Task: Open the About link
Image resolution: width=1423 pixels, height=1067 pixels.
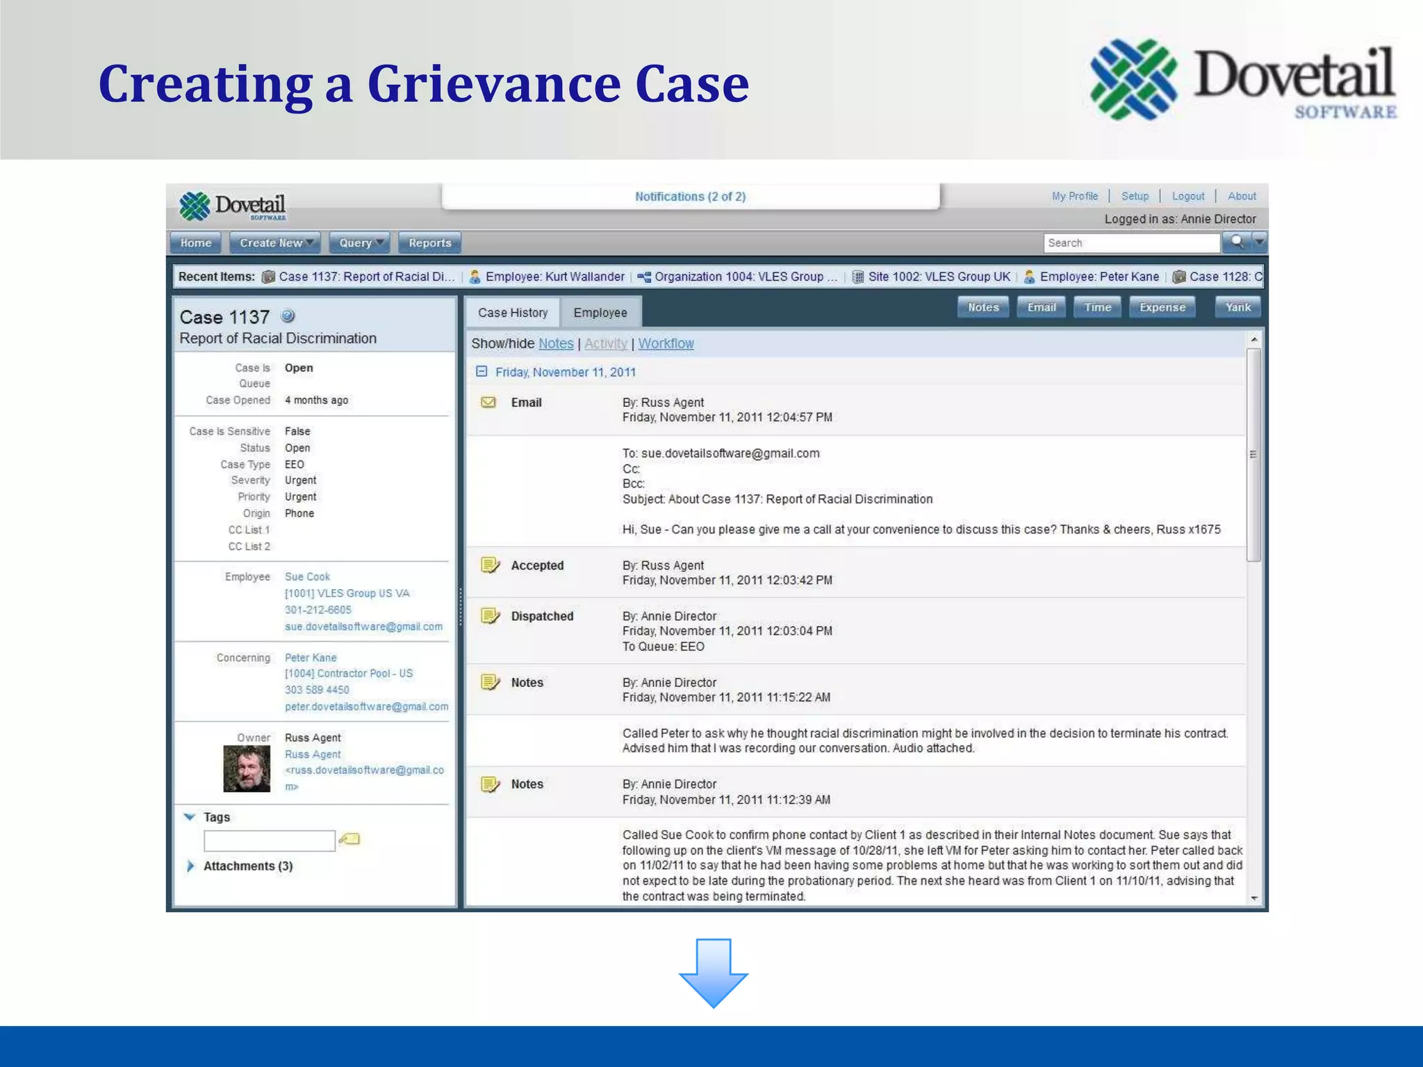Action: coord(1242,196)
